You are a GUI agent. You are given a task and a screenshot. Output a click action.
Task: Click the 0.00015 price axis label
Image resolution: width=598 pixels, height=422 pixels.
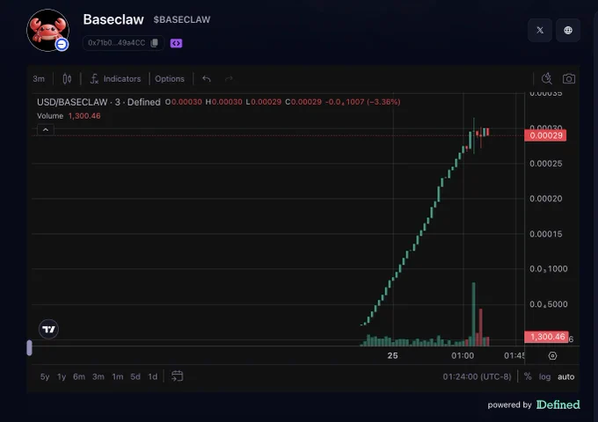(546, 234)
